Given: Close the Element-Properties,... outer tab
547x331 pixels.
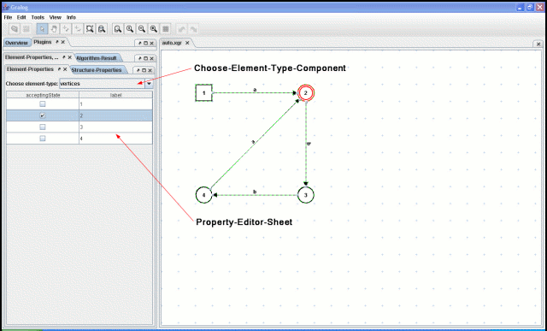Looking at the screenshot, I should pyautogui.click(x=69, y=57).
